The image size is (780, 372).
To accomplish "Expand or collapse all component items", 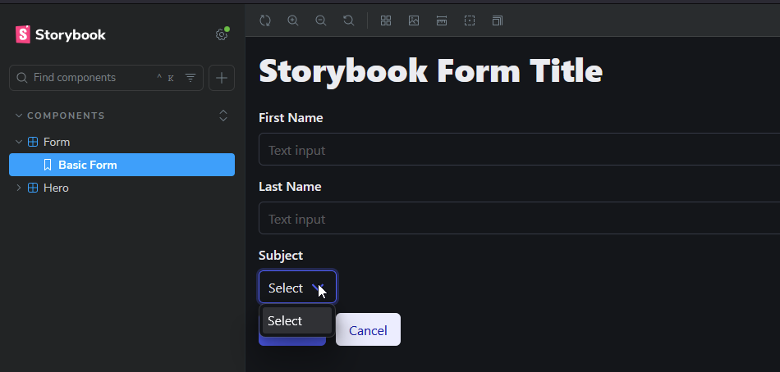I will (x=223, y=116).
